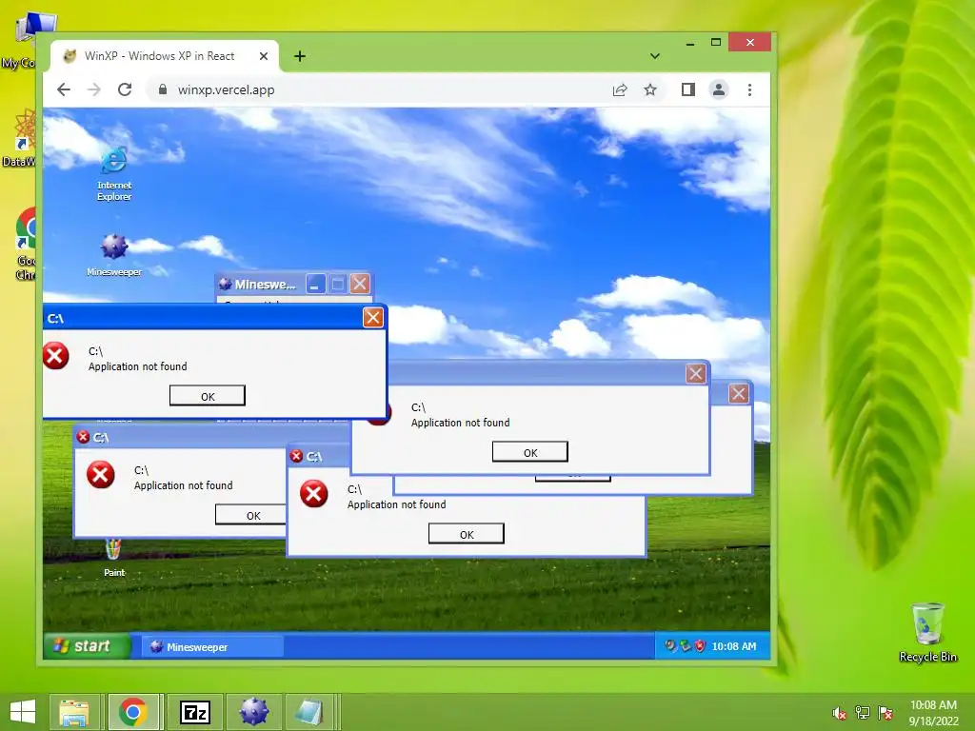Close the rearmost right-side error dialog
The height and width of the screenshot is (731, 975).
point(739,393)
